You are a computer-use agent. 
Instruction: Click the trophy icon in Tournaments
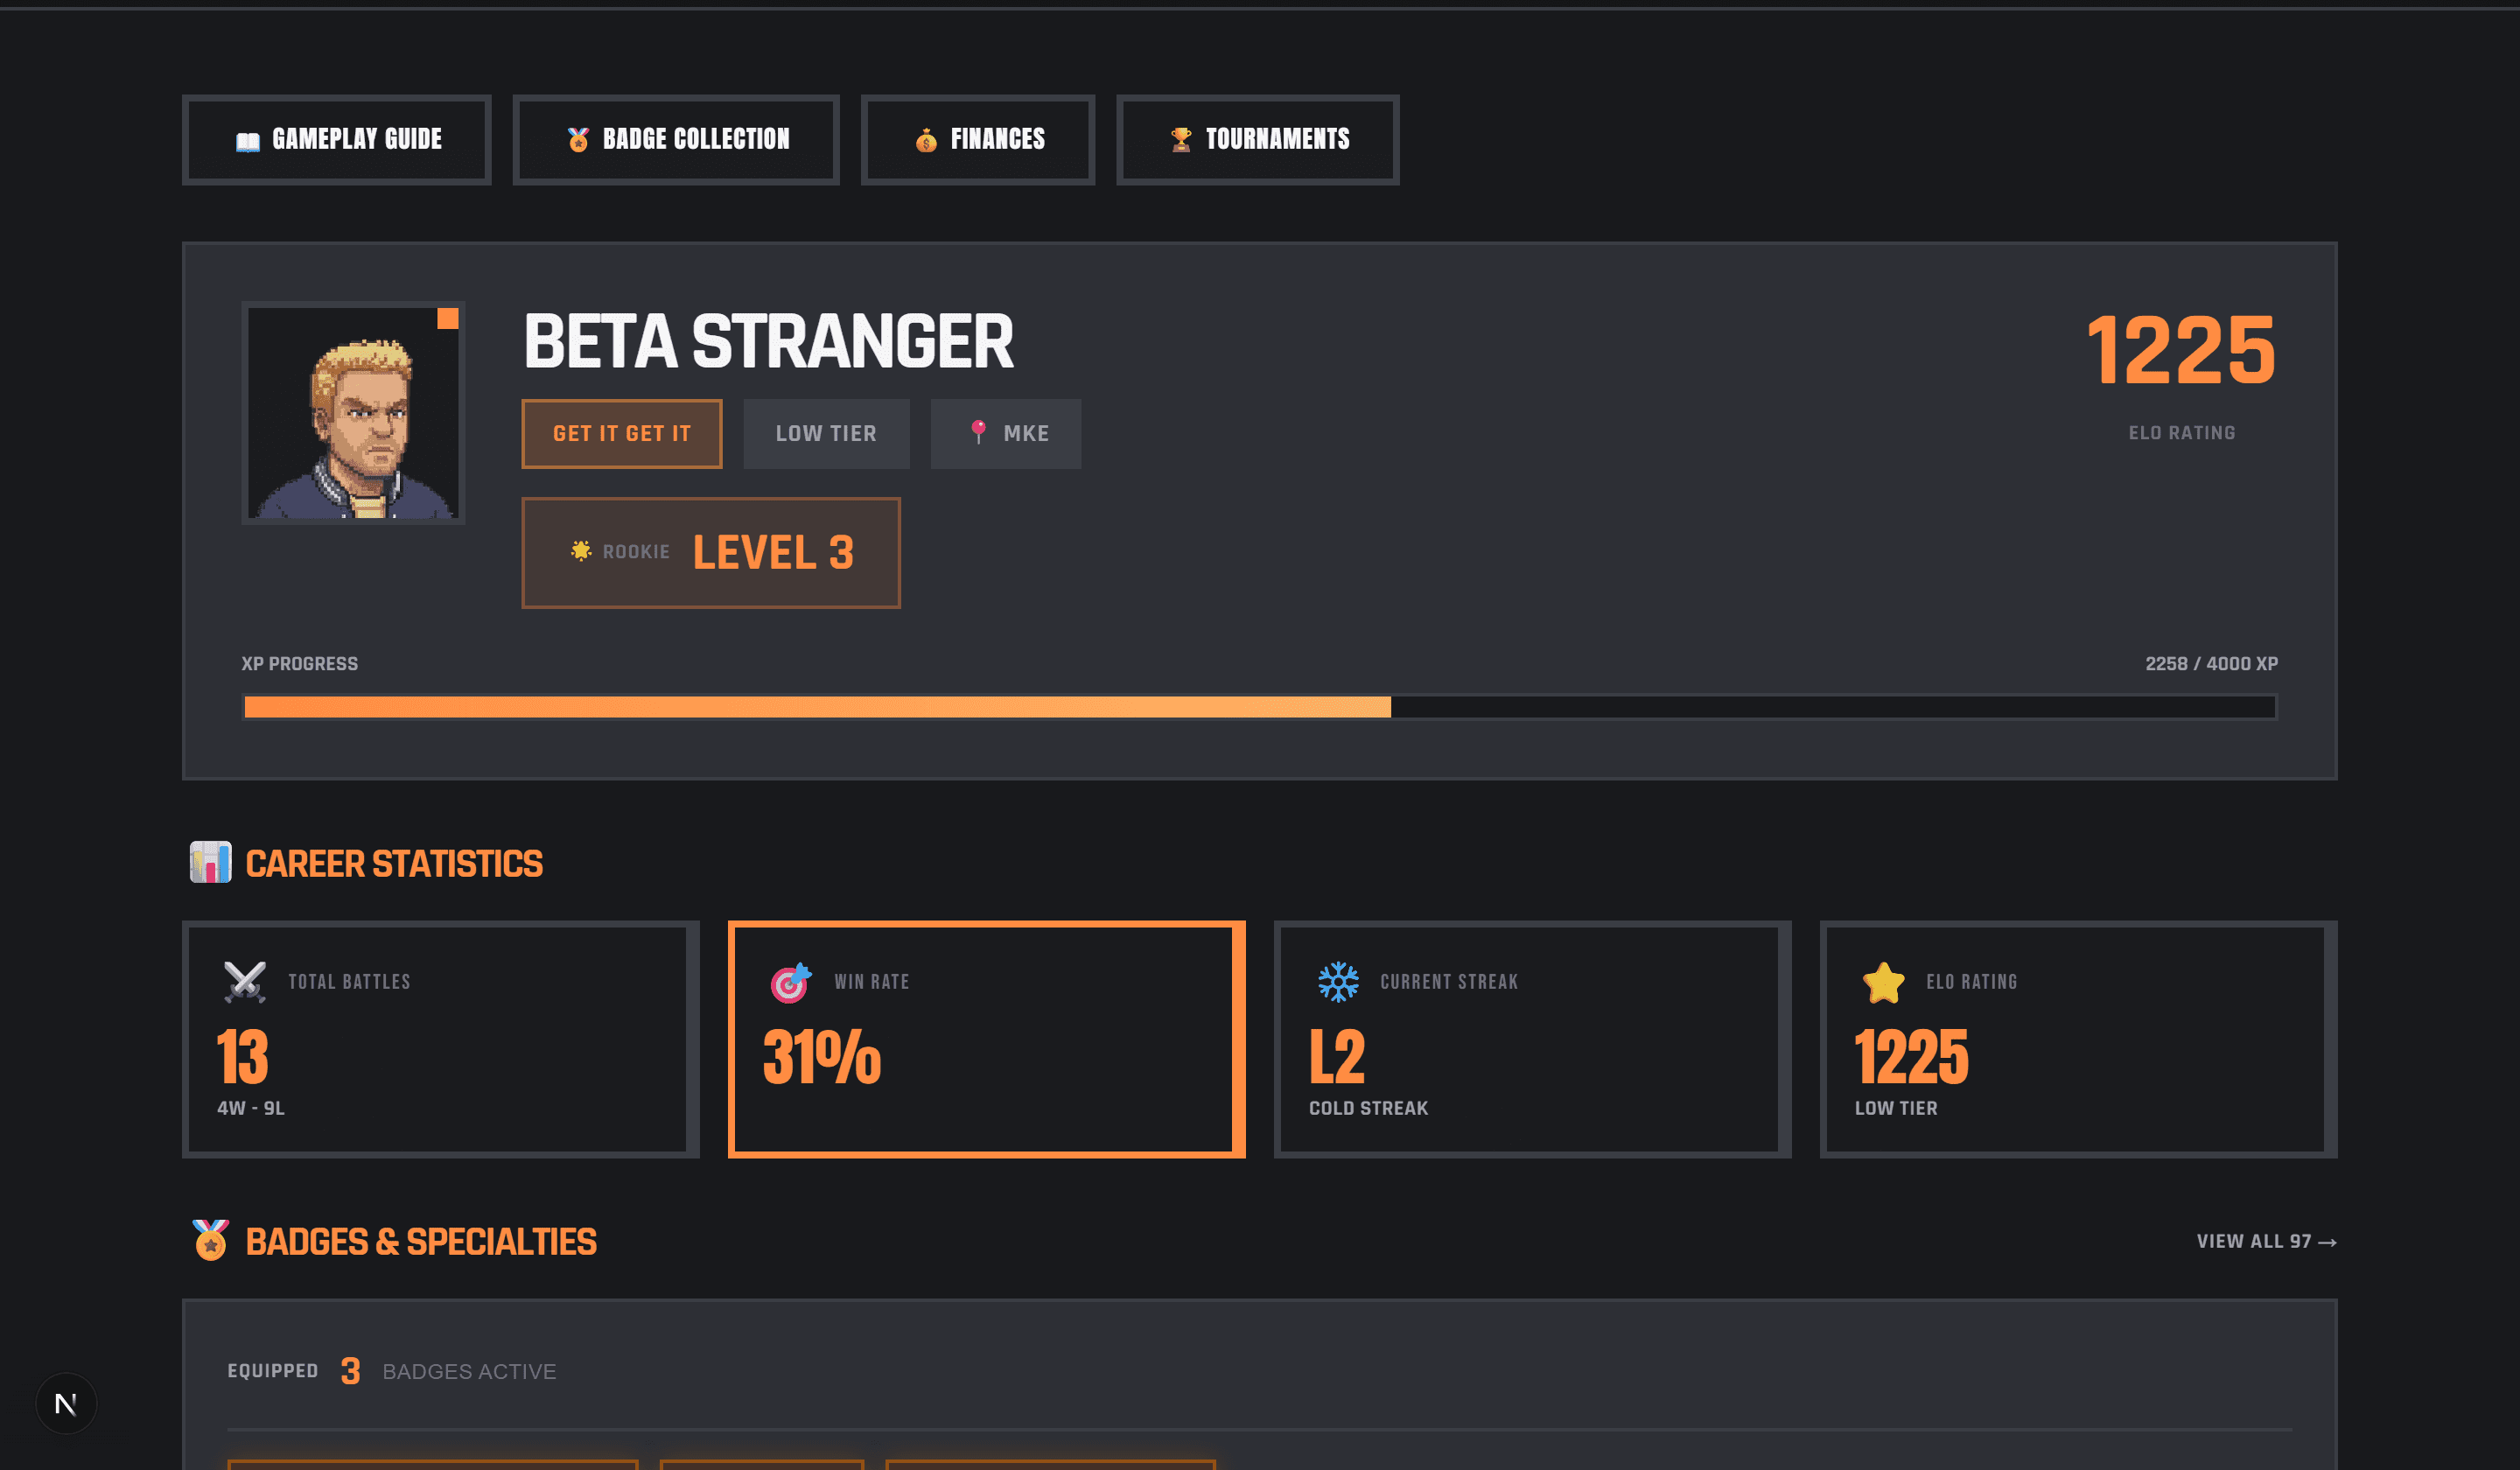[x=1181, y=139]
